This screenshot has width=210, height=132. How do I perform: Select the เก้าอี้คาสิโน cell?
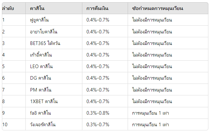coord(54,55)
